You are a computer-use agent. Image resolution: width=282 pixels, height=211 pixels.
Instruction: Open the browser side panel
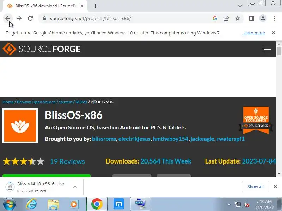251,18
